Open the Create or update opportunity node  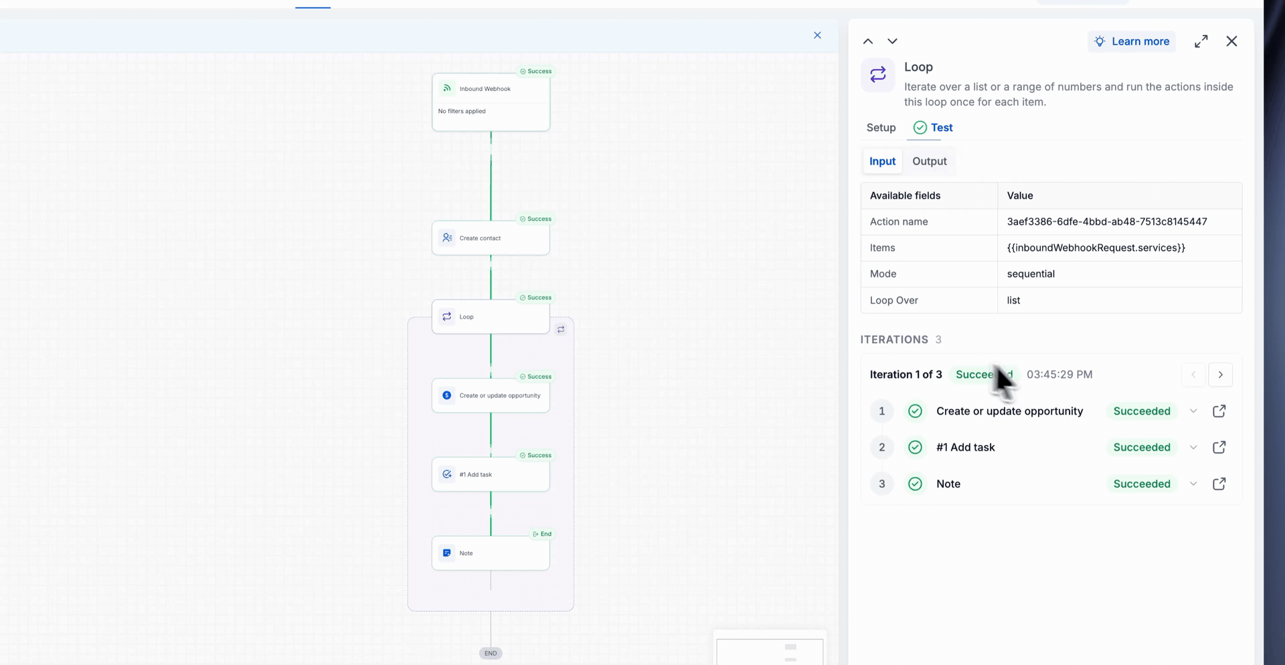[x=491, y=395]
